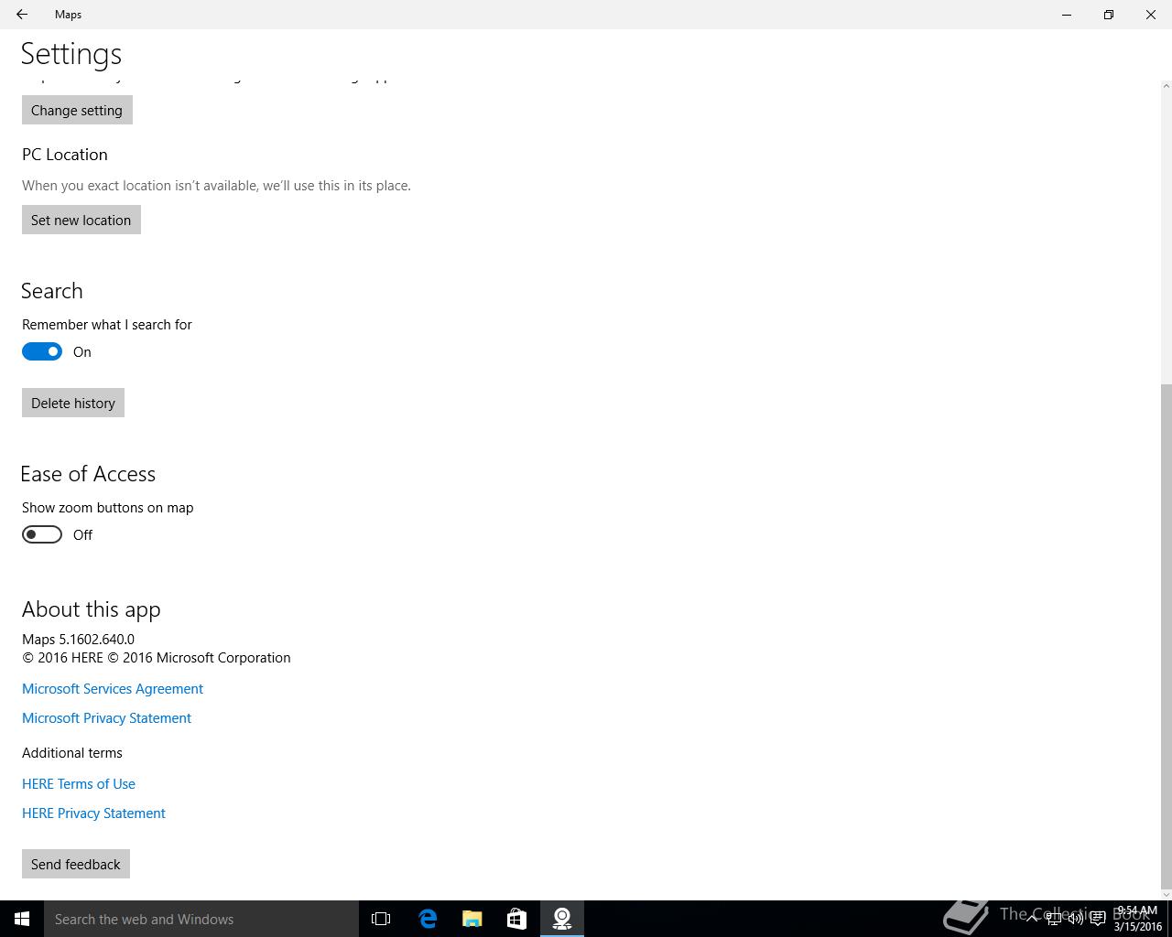Delete search history
Viewport: 1172px width, 937px height.
(73, 403)
